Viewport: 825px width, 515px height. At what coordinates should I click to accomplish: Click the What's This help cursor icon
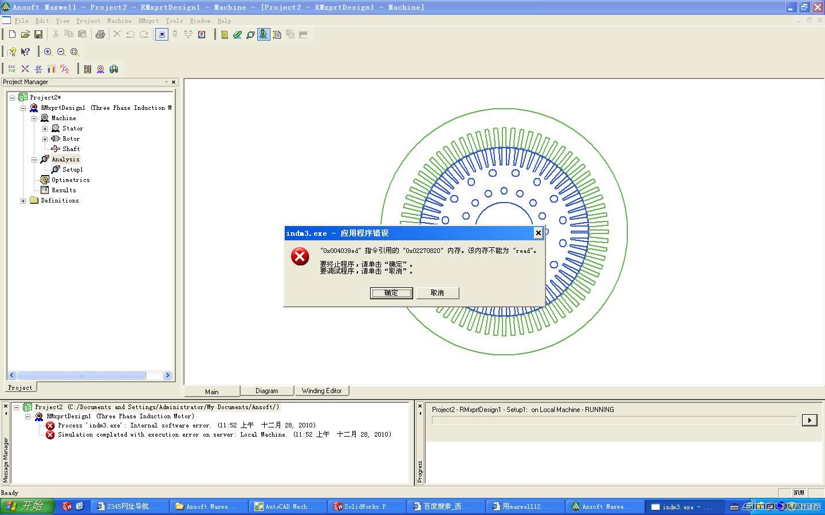coord(25,51)
